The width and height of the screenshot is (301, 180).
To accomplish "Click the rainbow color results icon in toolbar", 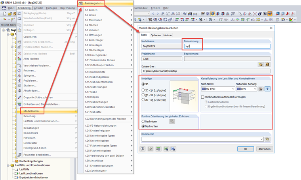I will [291, 19].
